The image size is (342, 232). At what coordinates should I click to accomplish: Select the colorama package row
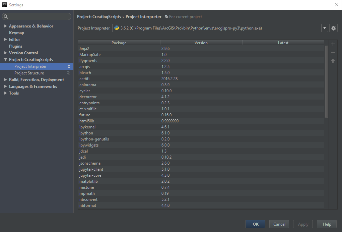click(201, 85)
